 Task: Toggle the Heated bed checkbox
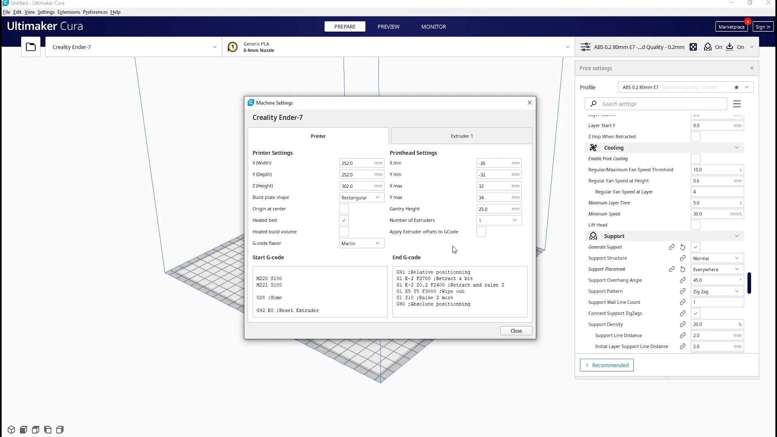344,221
